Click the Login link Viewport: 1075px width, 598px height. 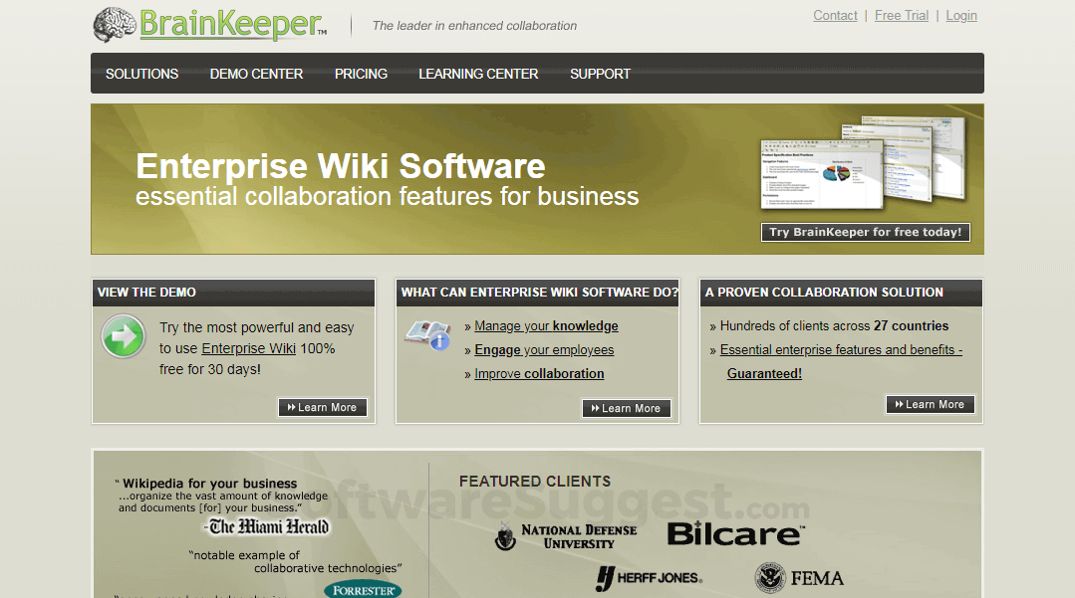tap(960, 15)
